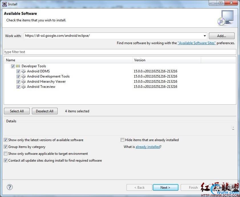The height and width of the screenshot is (197, 240).
Task: Select the Android Traceview row label
Action: tap(41, 87)
